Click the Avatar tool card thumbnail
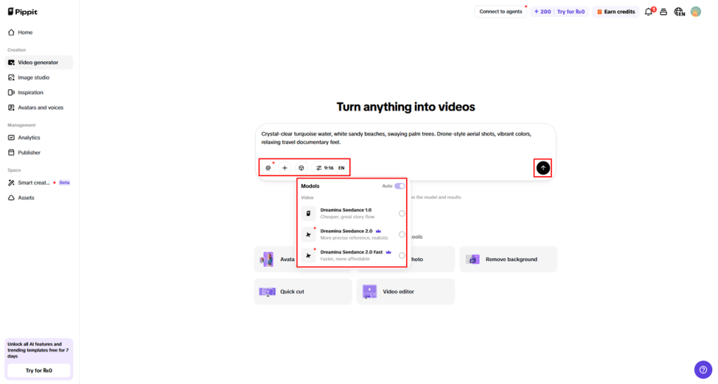 [x=267, y=259]
